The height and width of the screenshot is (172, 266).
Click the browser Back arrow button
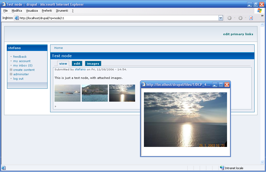(x=229, y=18)
